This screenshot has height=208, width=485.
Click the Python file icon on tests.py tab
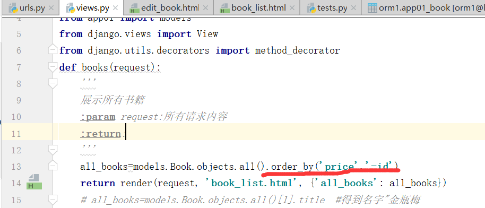click(311, 8)
